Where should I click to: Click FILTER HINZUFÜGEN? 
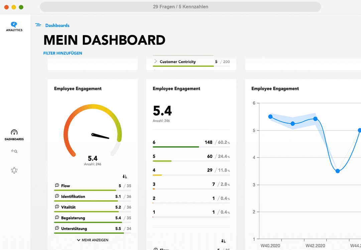(63, 53)
